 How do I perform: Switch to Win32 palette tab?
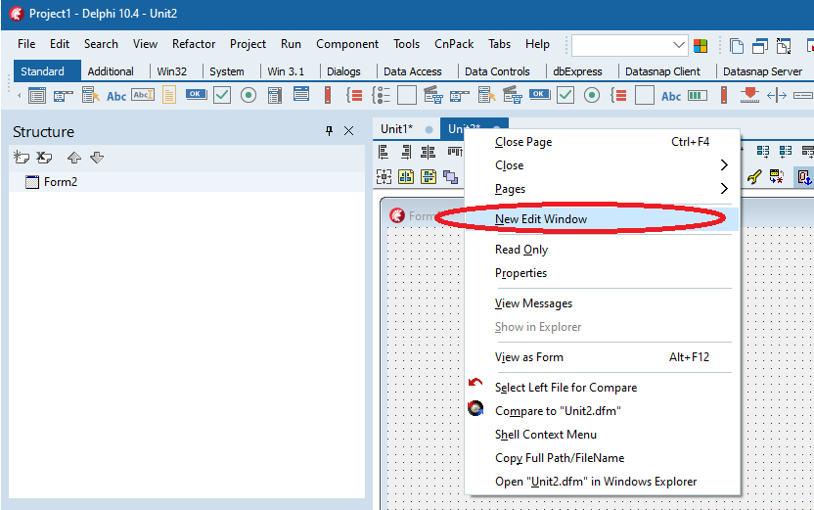click(172, 71)
